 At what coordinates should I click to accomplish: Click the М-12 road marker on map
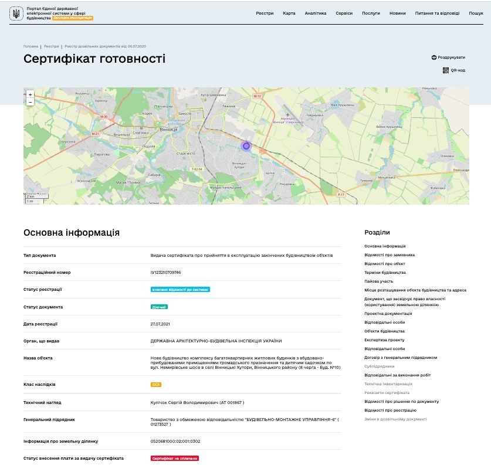click(x=258, y=96)
